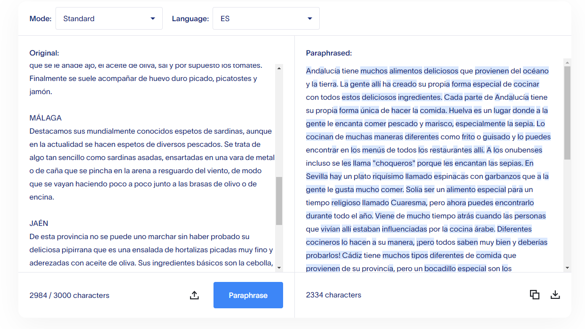Click the Original panel scroll up arrow
Image resolution: width=585 pixels, height=329 pixels.
[279, 68]
